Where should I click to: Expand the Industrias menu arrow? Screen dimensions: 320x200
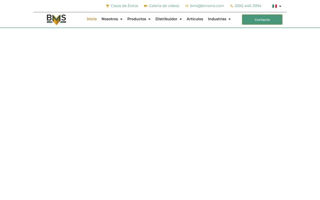[230, 19]
